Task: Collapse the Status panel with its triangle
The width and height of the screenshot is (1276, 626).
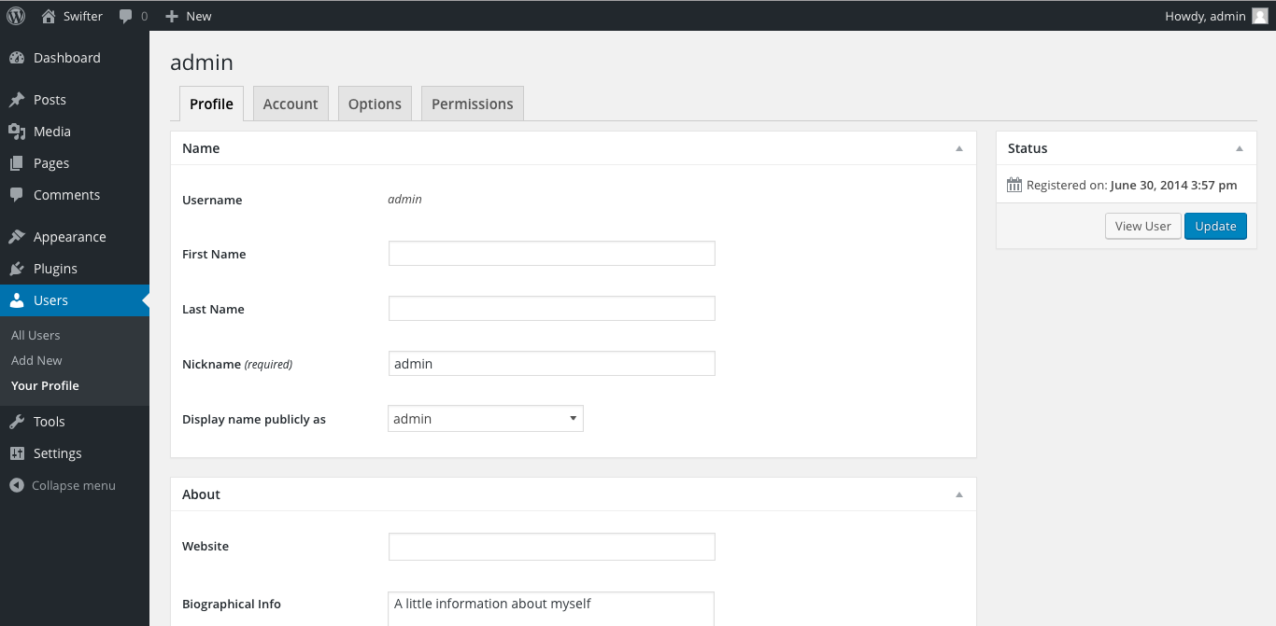Action: 1240,148
